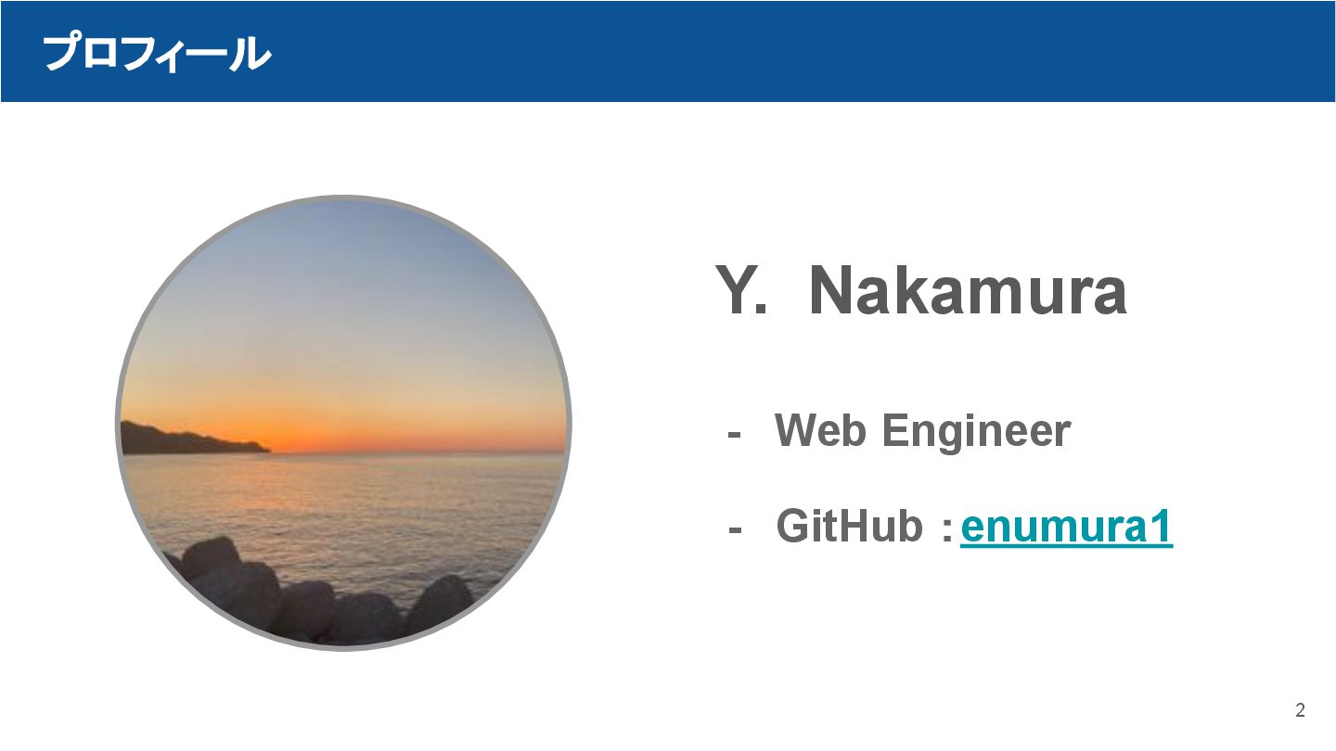The height and width of the screenshot is (751, 1336).
Task: Click the dash bullet before GitHub
Action: click(736, 528)
